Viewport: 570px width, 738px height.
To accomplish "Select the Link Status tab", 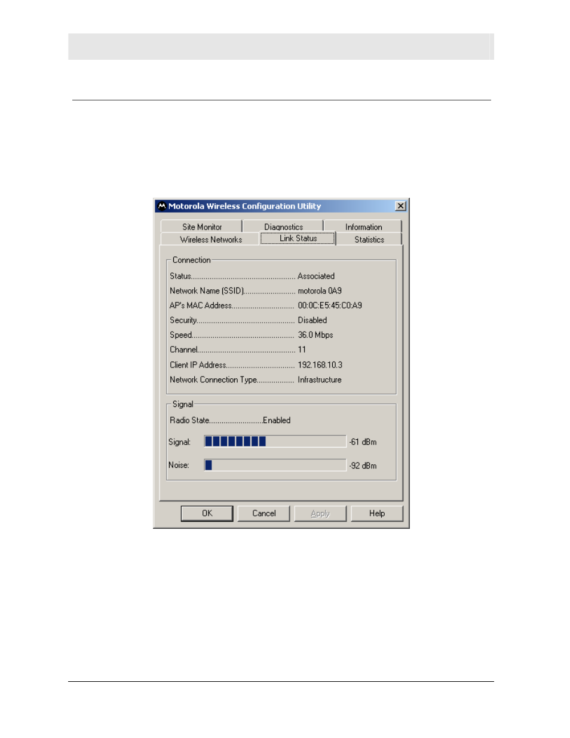I will point(298,238).
